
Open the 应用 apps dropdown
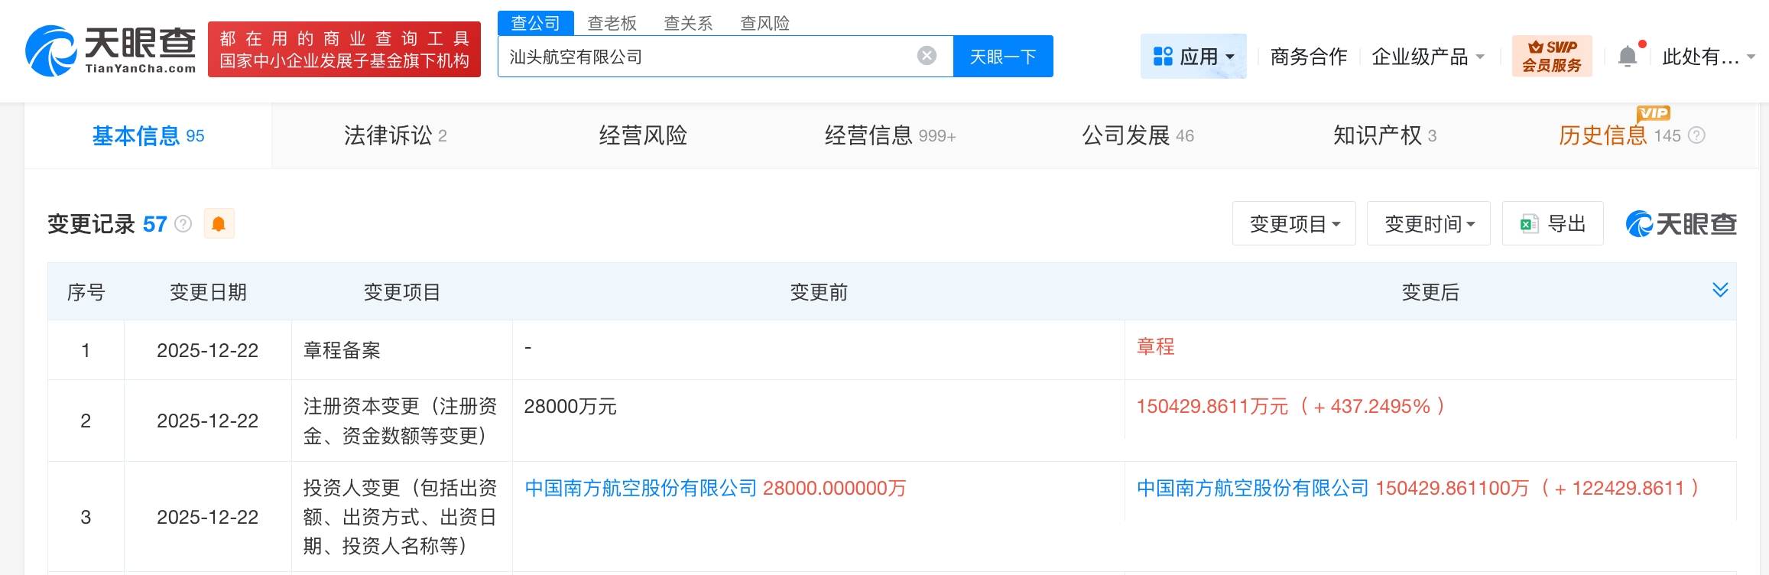[x=1193, y=57]
